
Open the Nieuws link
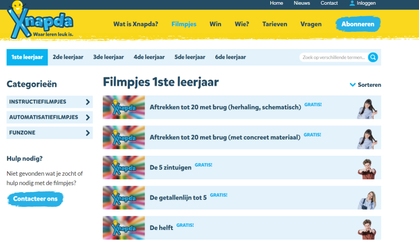coord(302,3)
